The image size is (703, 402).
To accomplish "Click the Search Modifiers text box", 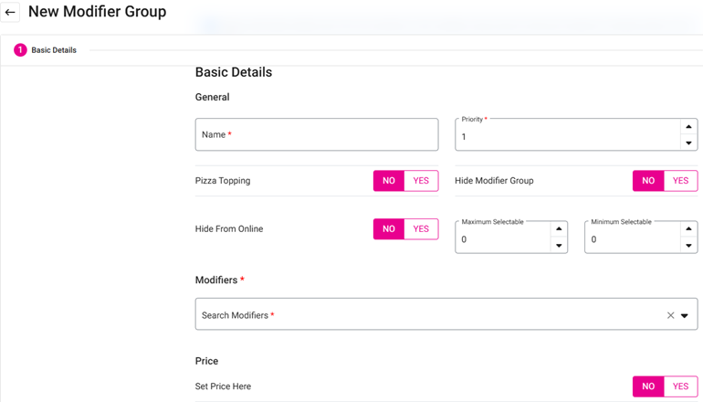I will pyautogui.click(x=420, y=315).
